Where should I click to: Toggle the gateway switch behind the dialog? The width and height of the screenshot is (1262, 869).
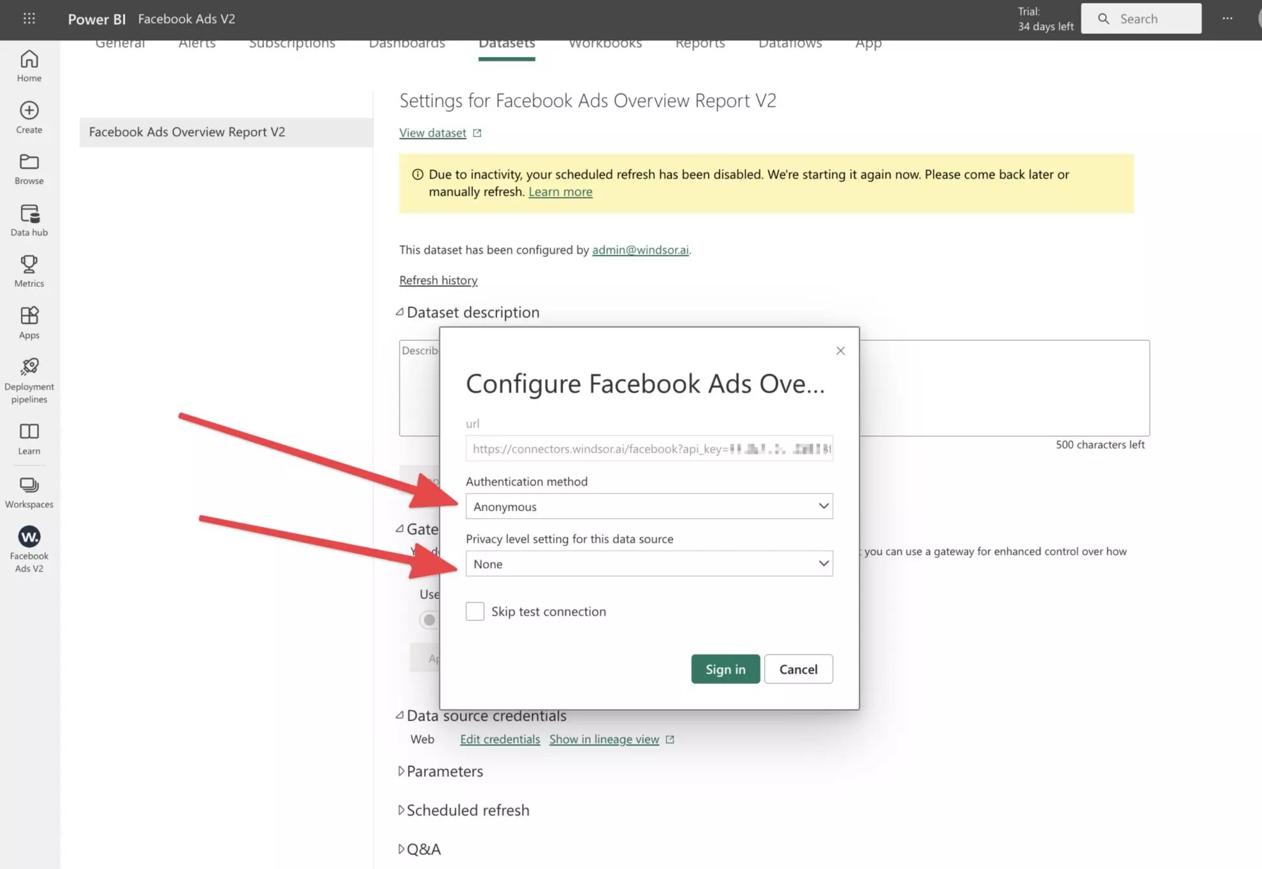pyautogui.click(x=429, y=620)
